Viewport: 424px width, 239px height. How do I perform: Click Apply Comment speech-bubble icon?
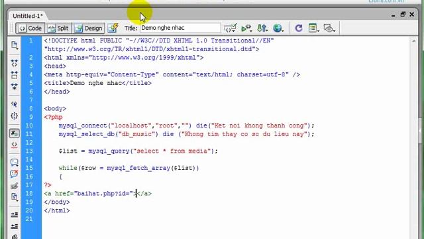pyautogui.click(x=15, y=162)
